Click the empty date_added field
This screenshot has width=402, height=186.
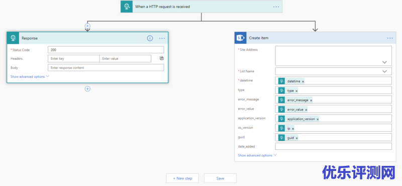click(x=333, y=146)
